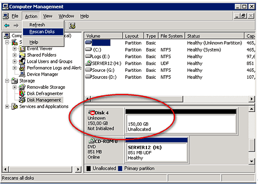The image size is (258, 185).
Task: Click the Back arrow toolbar icon
Action: (7, 25)
